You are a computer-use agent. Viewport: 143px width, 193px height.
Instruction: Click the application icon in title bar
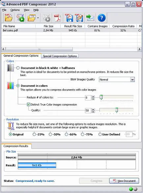3,4
